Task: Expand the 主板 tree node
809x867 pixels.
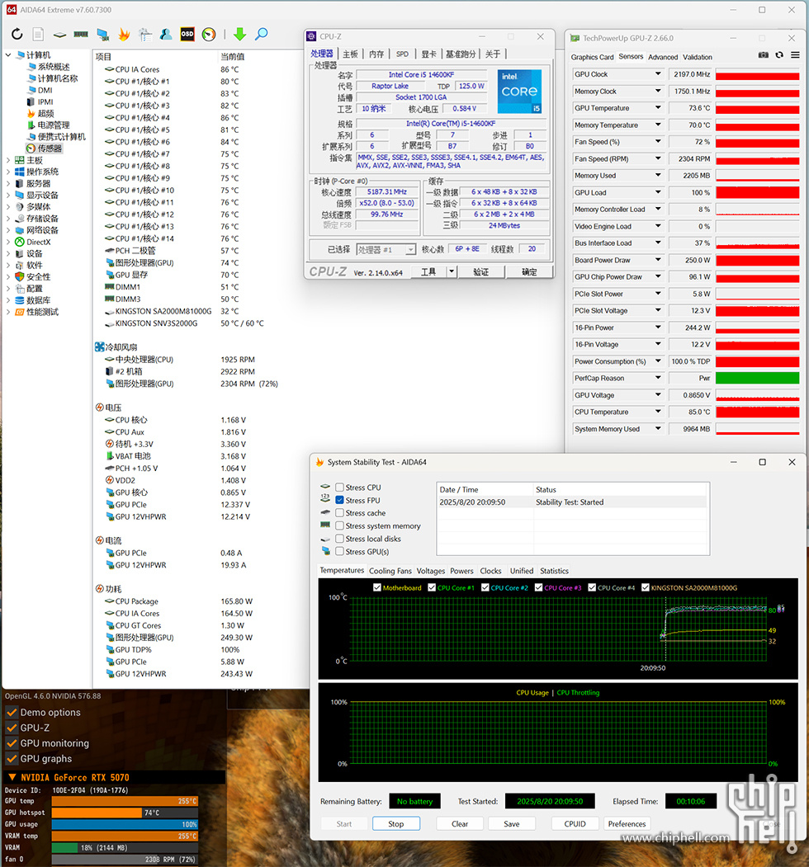Action: pos(8,160)
